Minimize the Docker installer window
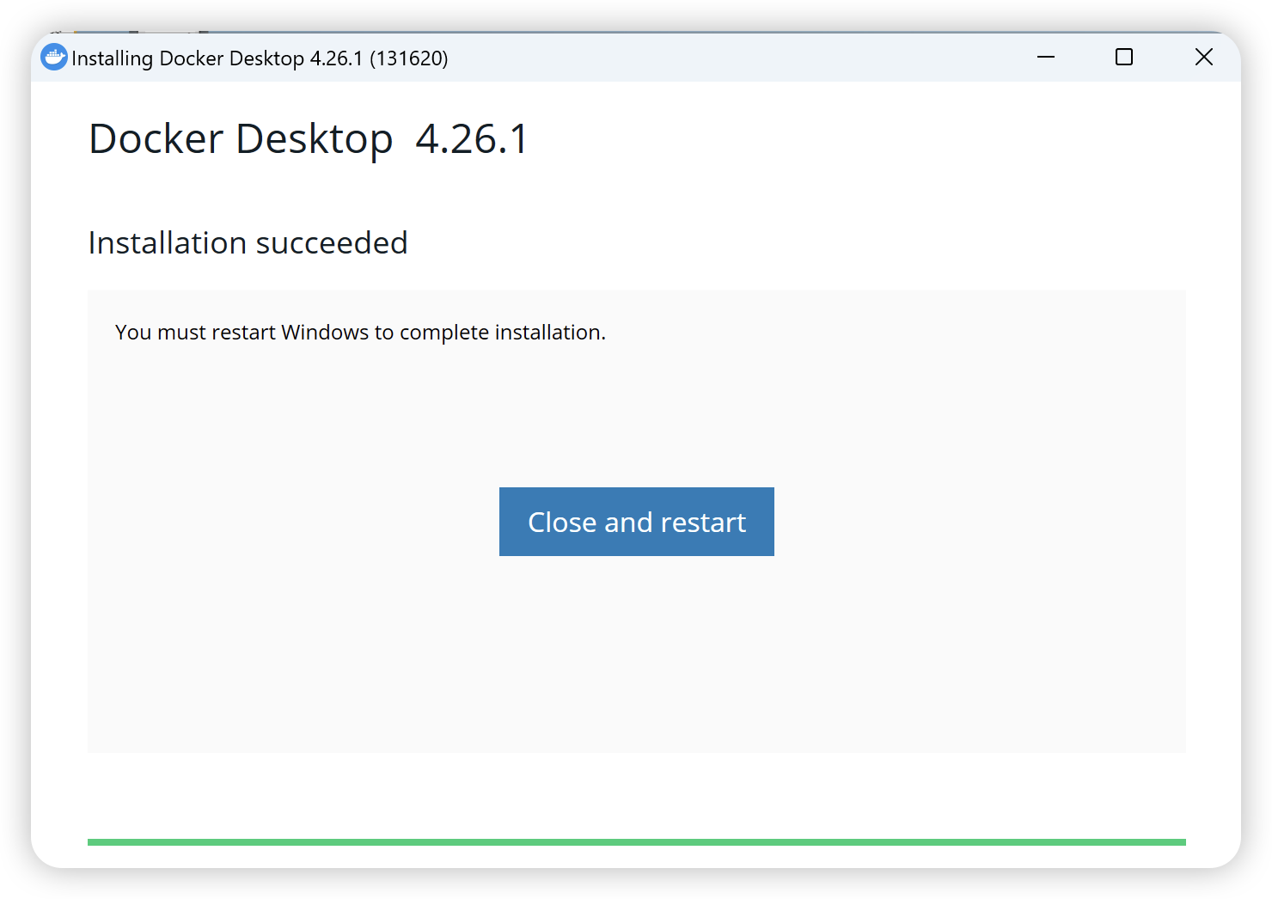Viewport: 1272px width, 899px height. pos(1046,58)
